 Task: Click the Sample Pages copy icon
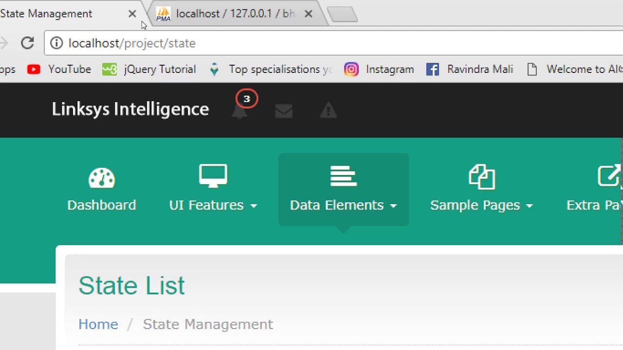482,176
